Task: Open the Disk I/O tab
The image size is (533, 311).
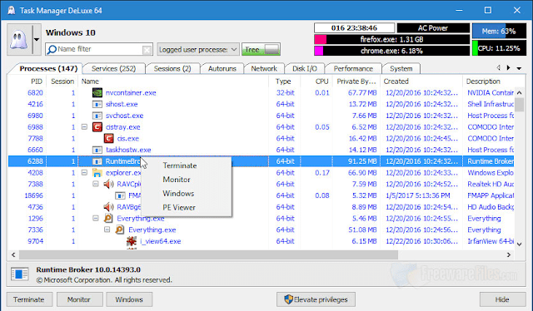Action: pyautogui.click(x=305, y=68)
